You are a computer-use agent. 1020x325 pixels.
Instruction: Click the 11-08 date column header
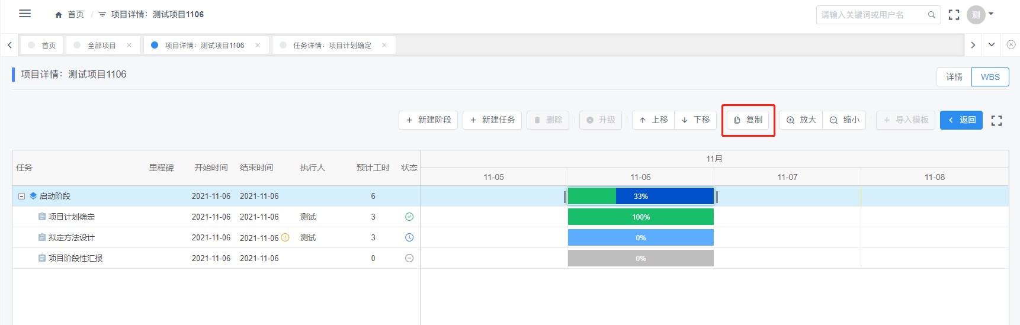tap(935, 177)
